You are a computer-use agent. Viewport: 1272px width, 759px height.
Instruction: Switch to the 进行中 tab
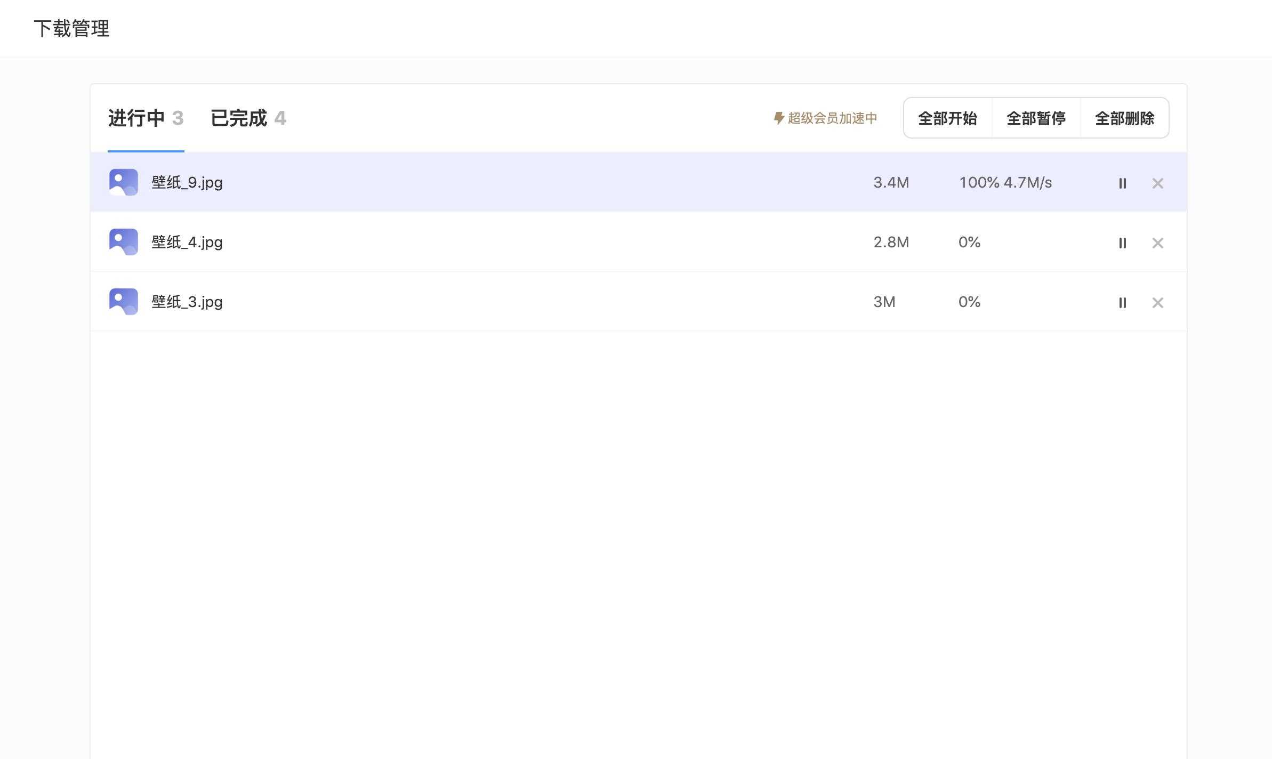[146, 118]
